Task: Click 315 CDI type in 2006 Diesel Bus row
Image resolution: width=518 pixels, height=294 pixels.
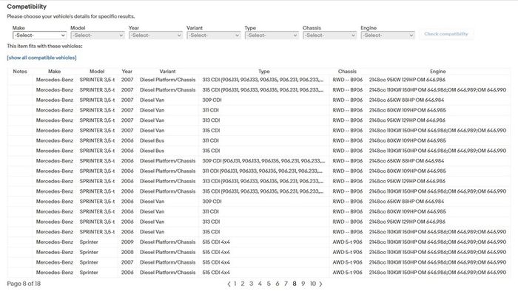Action: click(211, 151)
